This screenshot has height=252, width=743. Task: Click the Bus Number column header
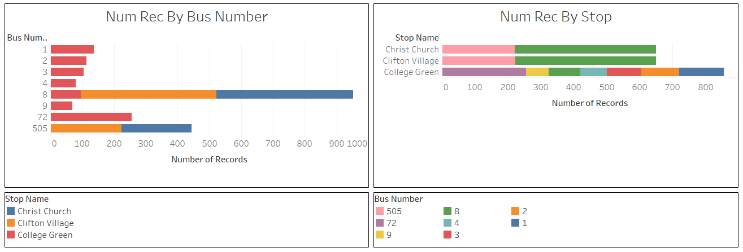(27, 38)
